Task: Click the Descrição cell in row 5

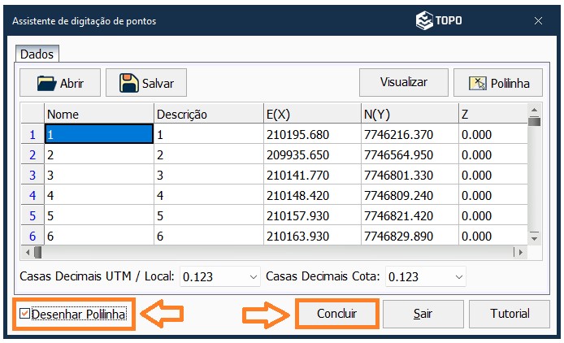Action: 208,215
